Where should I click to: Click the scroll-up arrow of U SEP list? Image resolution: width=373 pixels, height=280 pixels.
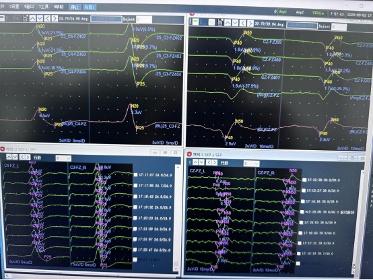(178, 168)
